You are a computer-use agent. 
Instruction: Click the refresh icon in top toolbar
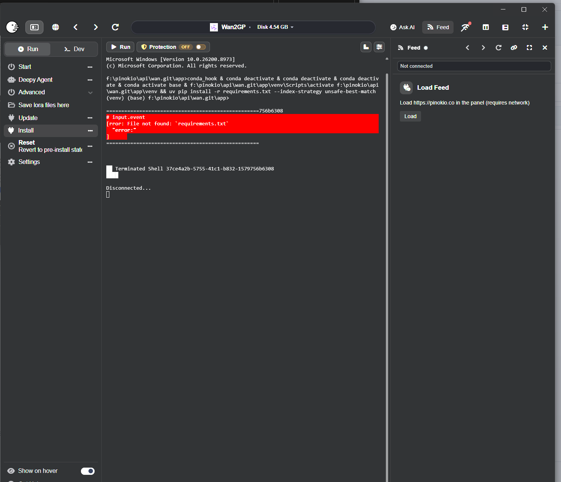tap(115, 27)
